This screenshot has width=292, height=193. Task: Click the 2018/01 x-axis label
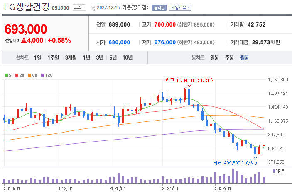coord(12,188)
